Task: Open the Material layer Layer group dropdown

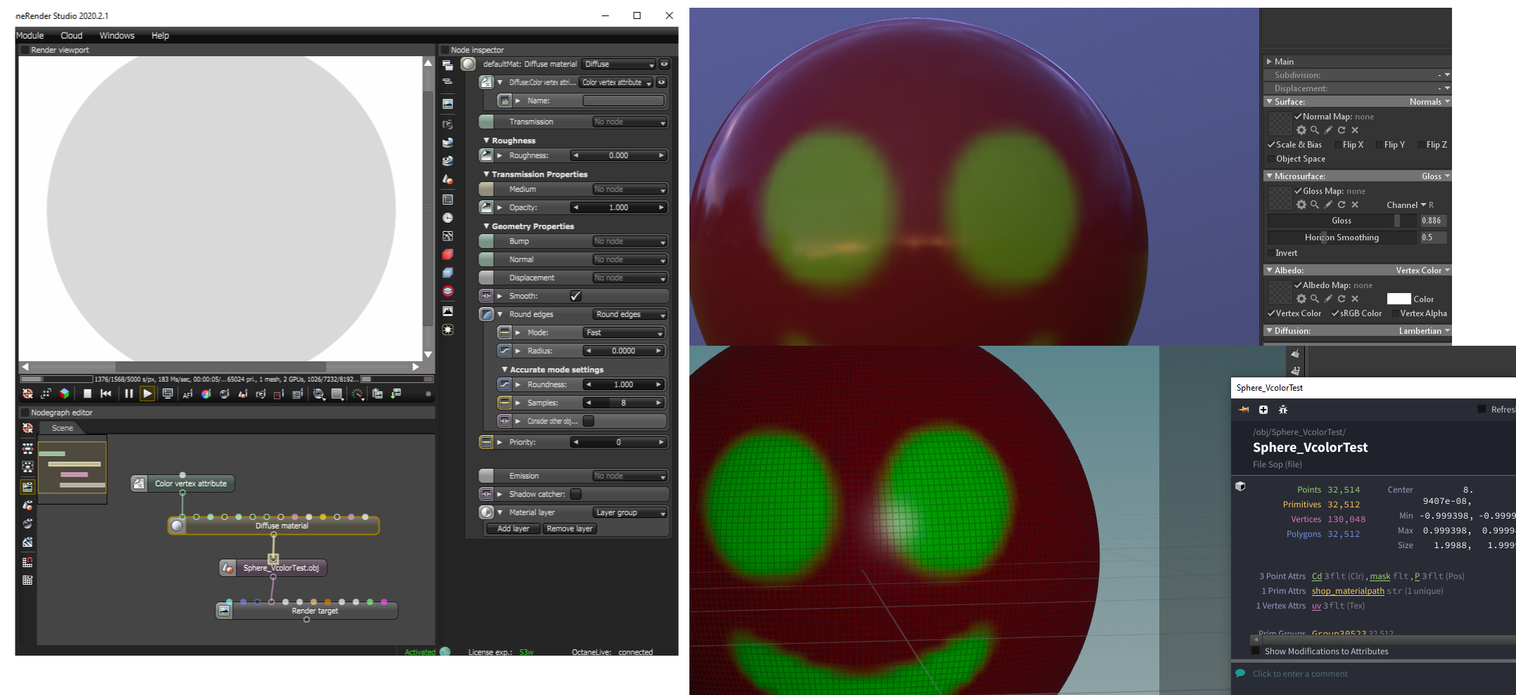Action: (629, 512)
